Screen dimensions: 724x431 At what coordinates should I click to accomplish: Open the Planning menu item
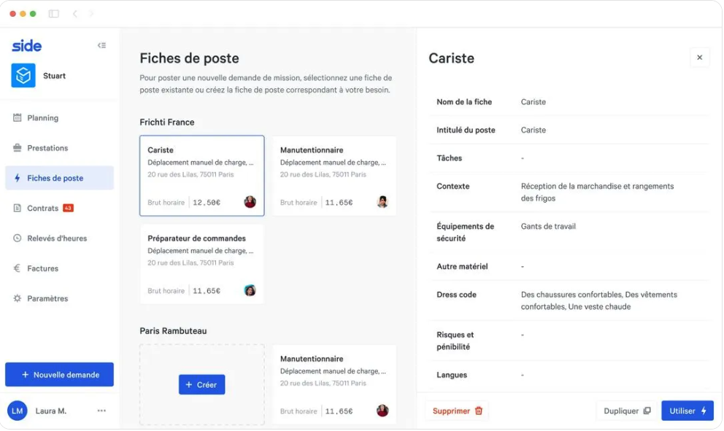[42, 118]
